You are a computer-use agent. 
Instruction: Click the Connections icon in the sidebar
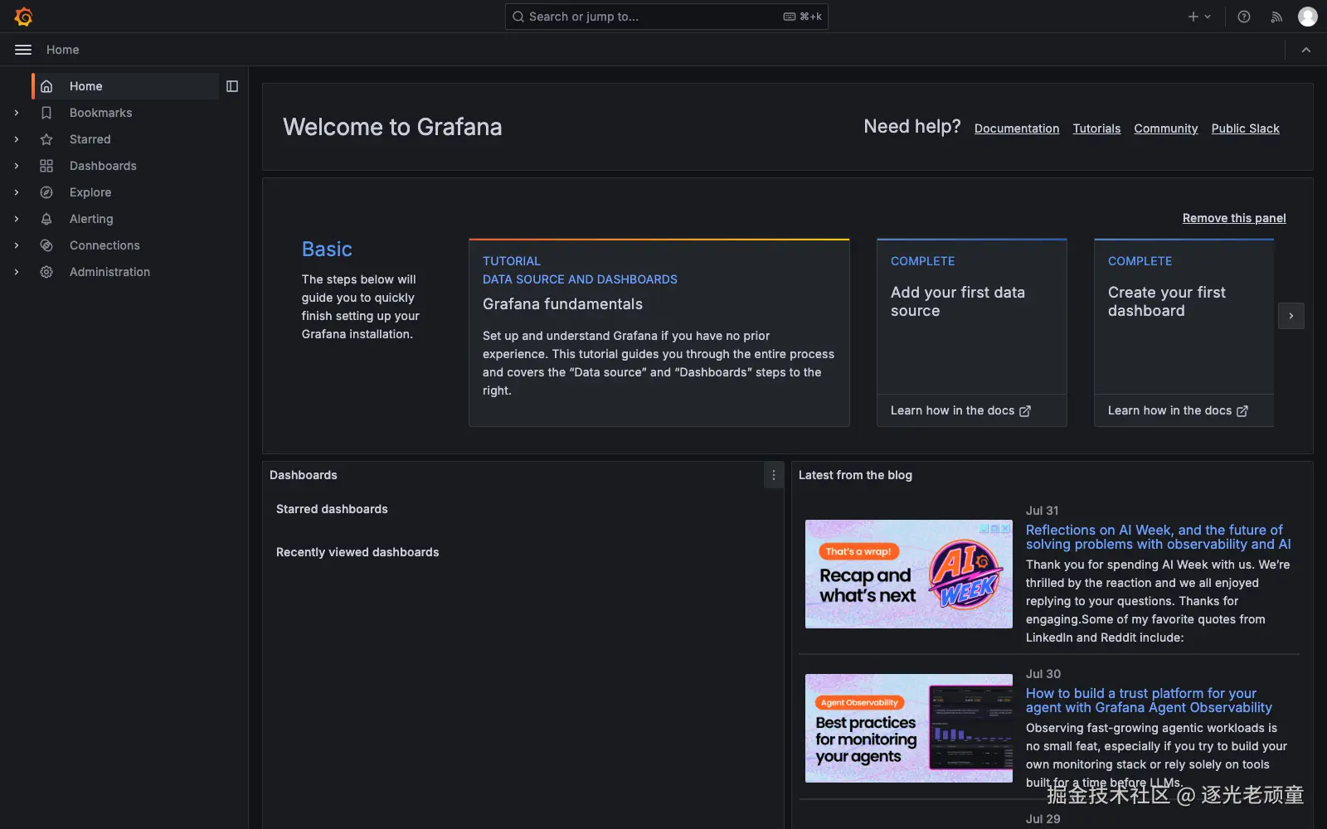(x=46, y=245)
